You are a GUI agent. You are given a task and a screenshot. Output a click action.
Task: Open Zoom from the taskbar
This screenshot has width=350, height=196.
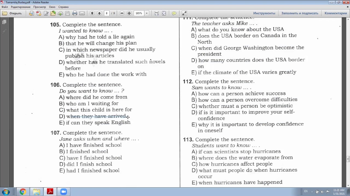(x=64, y=192)
